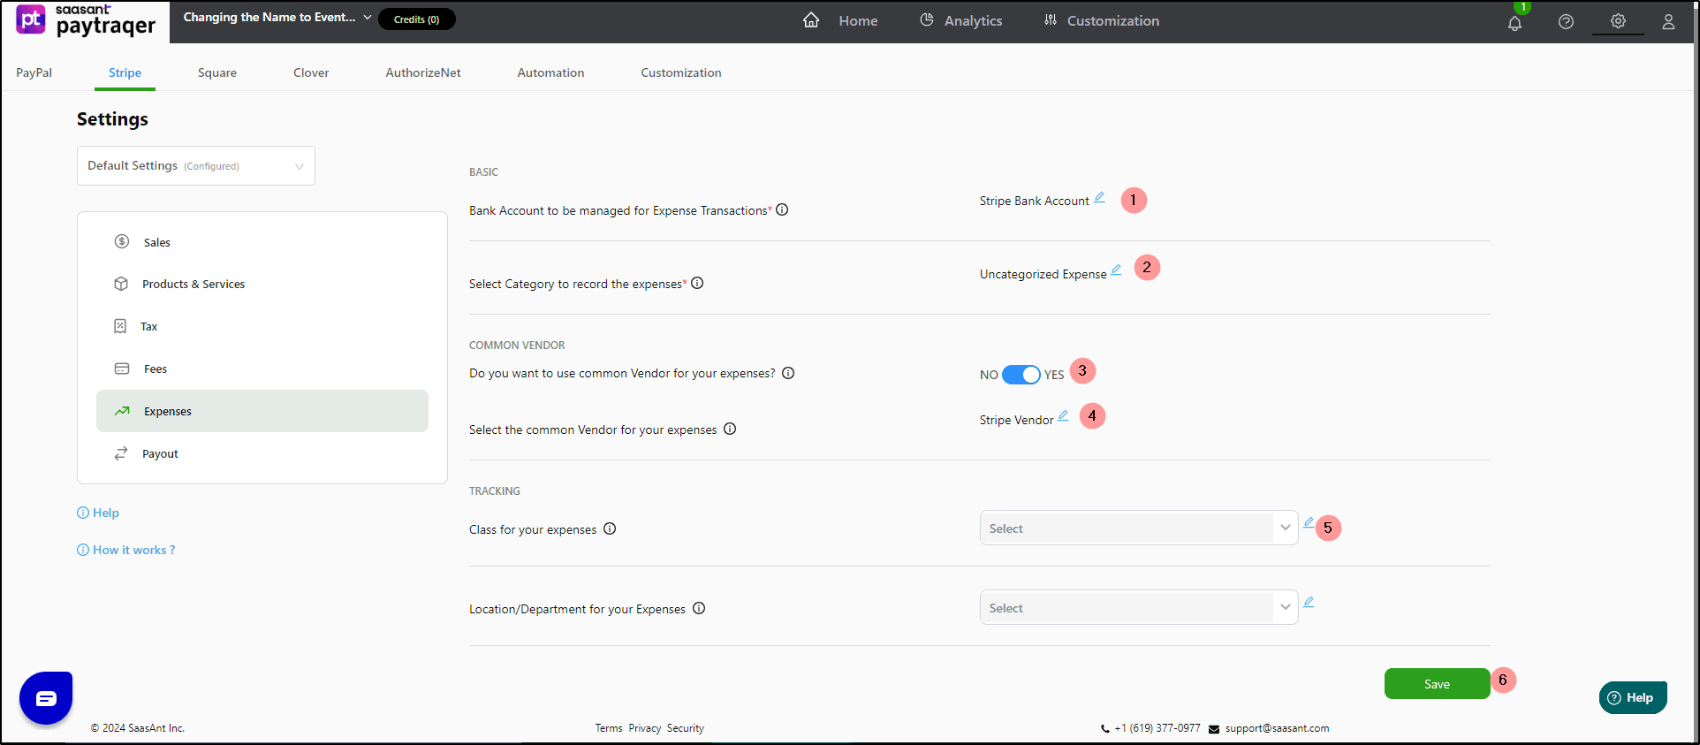Open the settings gear icon in header
This screenshot has width=1700, height=745.
[1618, 21]
